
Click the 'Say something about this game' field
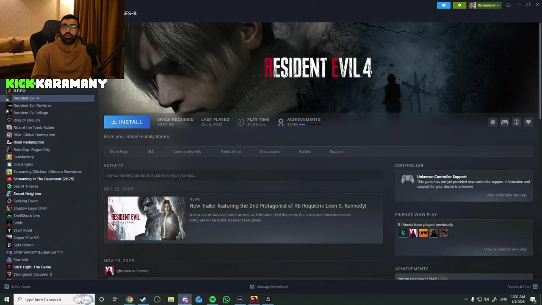[243, 175]
